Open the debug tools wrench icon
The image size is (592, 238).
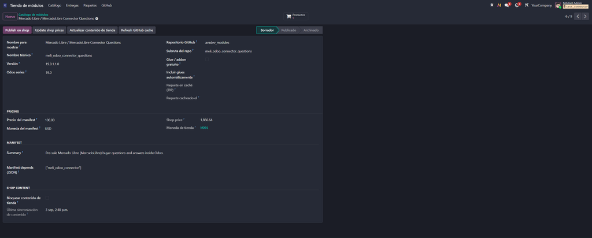(x=526, y=5)
